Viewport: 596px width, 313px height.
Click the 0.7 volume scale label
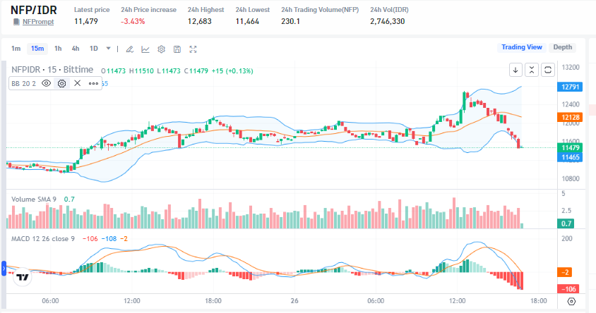point(566,223)
